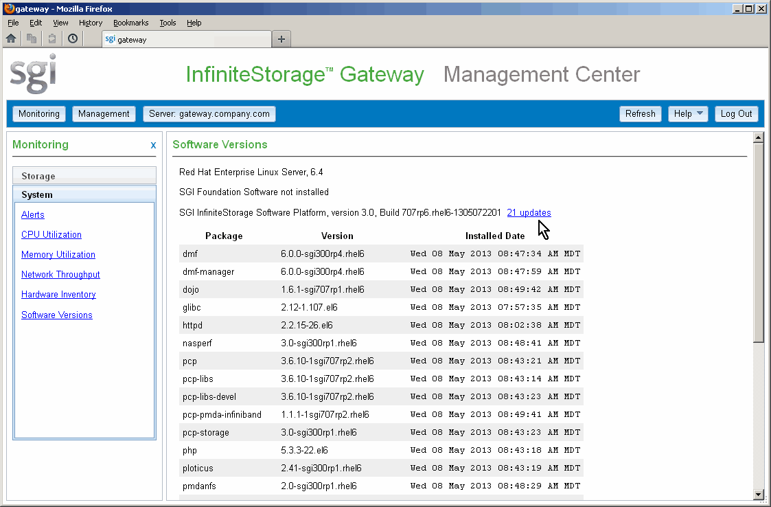
Task: Open the View menu
Action: point(60,23)
